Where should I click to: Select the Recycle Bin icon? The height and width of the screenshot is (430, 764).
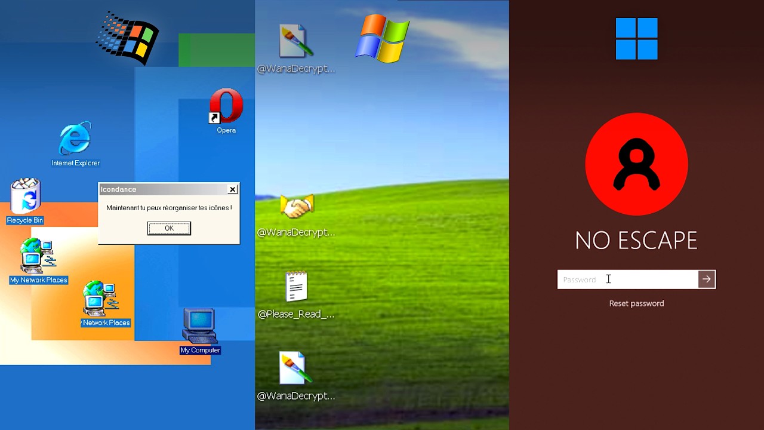(26, 196)
